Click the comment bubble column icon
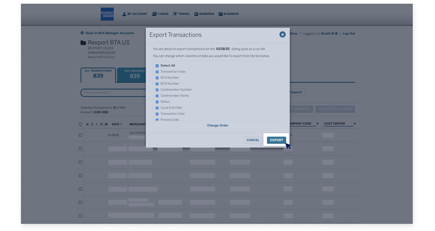 (107, 124)
